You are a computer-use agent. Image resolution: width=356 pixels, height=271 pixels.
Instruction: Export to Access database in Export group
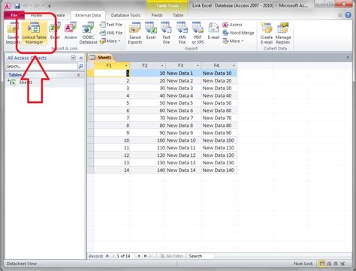click(232, 25)
